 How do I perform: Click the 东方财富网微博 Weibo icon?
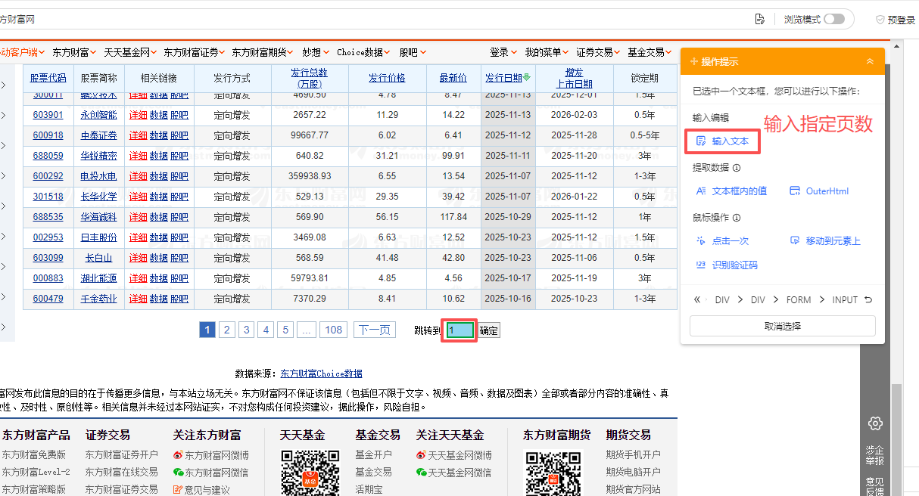click(x=179, y=455)
